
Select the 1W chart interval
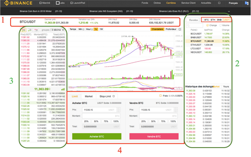pyautogui.click(x=101, y=29)
